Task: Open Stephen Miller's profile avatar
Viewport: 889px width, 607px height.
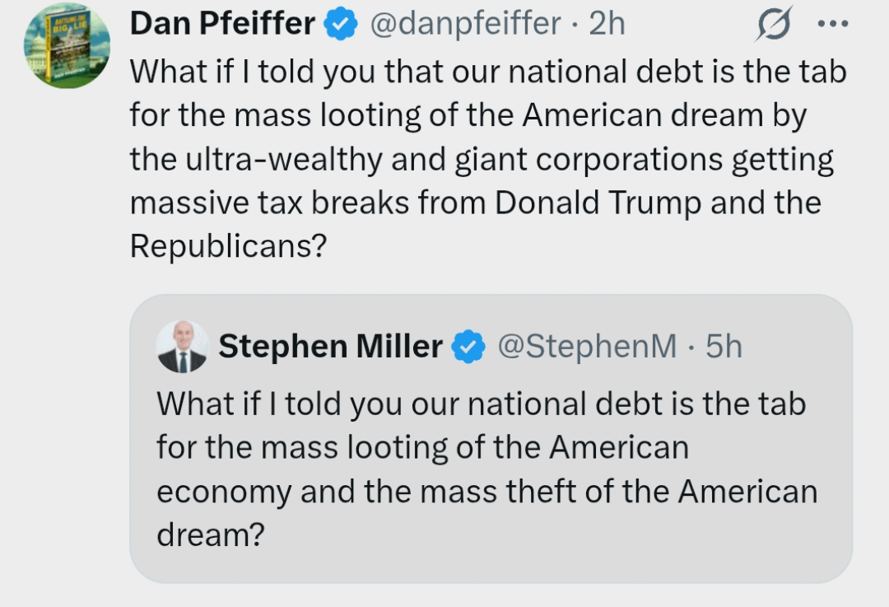Action: [181, 347]
